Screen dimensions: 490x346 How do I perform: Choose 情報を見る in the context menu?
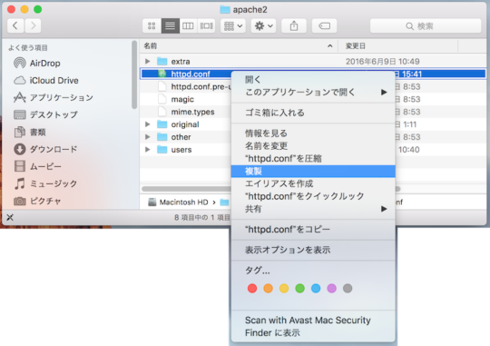(x=313, y=133)
